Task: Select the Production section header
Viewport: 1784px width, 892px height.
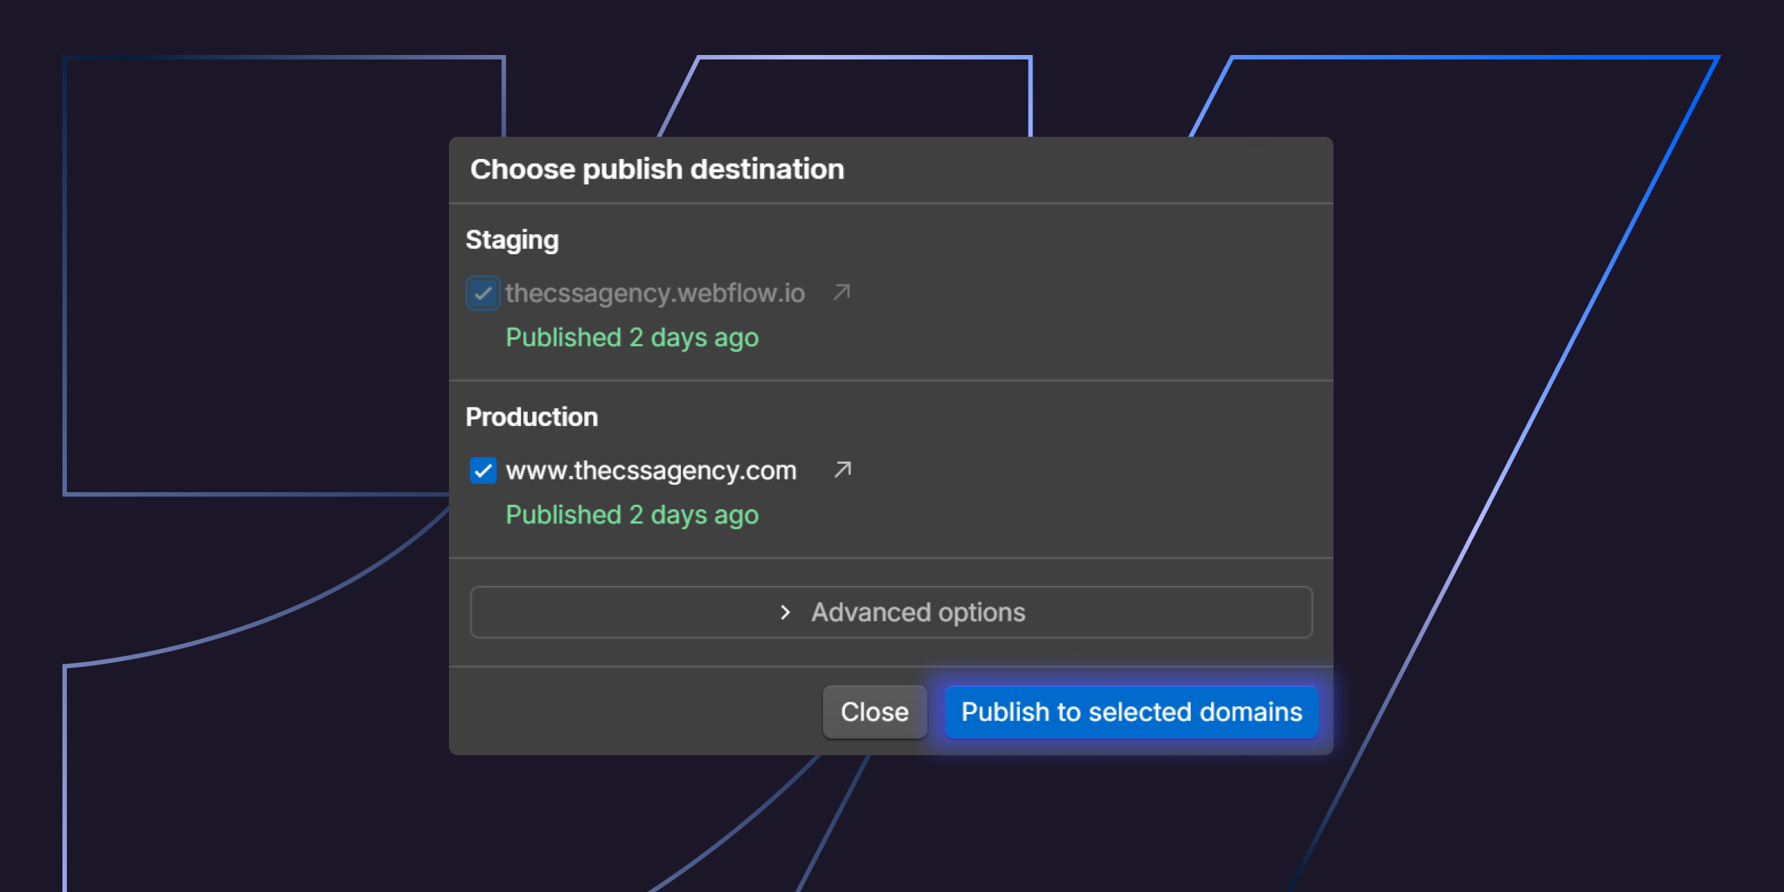Action: [x=532, y=416]
